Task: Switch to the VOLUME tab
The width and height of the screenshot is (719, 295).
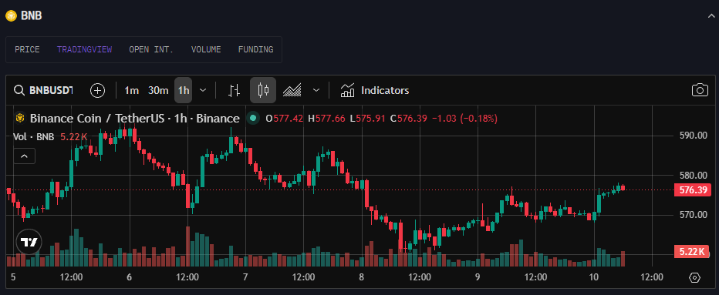Action: pos(206,49)
